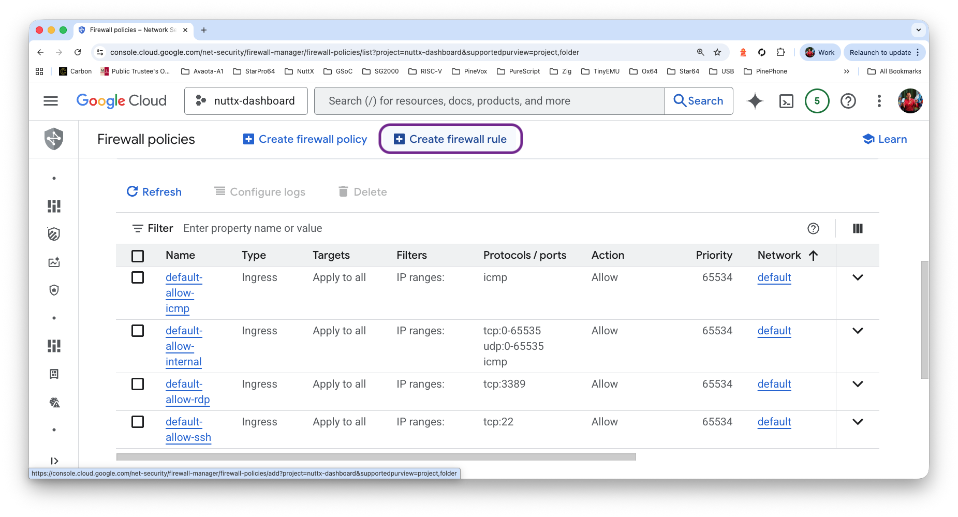
Task: Activate Cloud Shell terminal icon
Action: point(786,101)
